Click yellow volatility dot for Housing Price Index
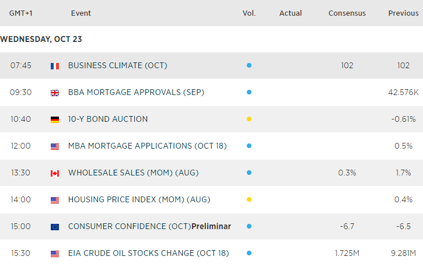 (249, 200)
